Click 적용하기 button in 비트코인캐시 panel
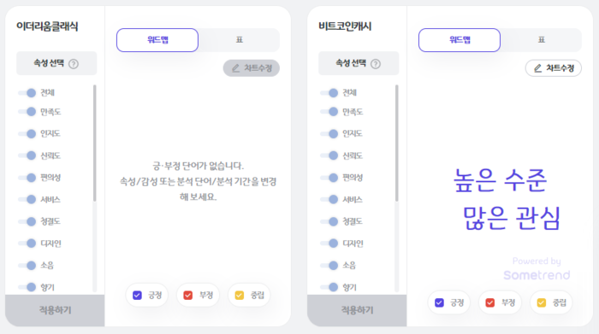The width and height of the screenshot is (599, 334). pos(357,310)
